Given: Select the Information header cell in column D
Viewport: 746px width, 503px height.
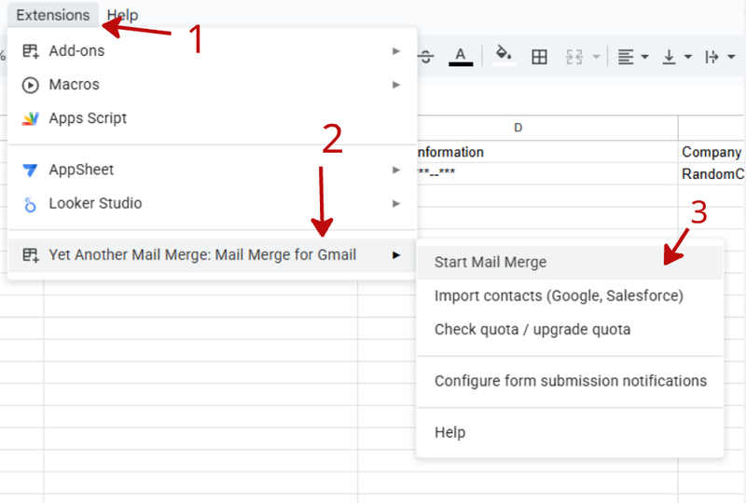Looking at the screenshot, I should click(547, 152).
